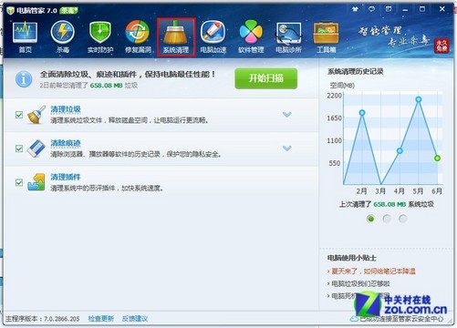Open tip 电脑垃圾我们忍够啦
The width and height of the screenshot is (457, 328).
point(360,283)
